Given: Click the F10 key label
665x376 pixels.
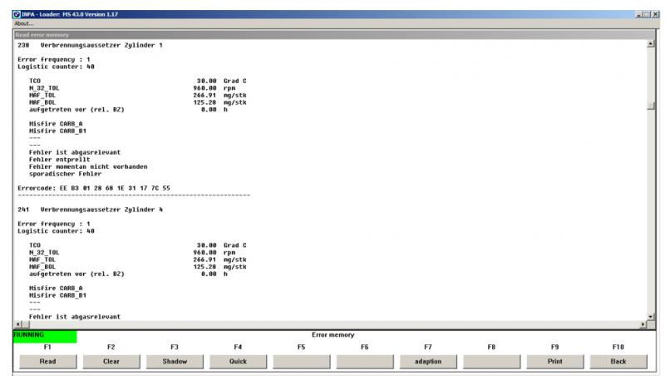Looking at the screenshot, I should [x=618, y=347].
